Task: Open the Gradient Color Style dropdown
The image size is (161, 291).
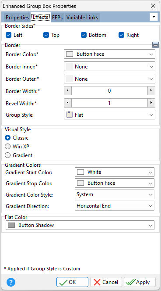Action: click(x=115, y=194)
